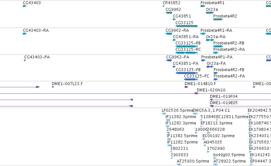Select protein CG33125-PC
271x166 pixels.
pyautogui.click(x=196, y=76)
